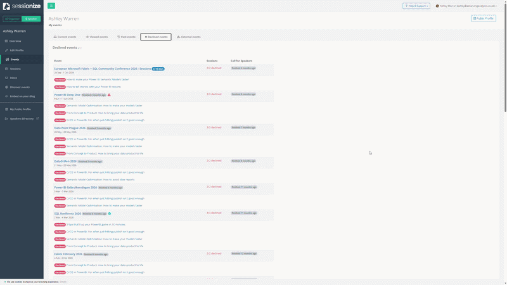Open the Data Point Prague 2026 event
The width and height of the screenshot is (507, 285).
pos(70,129)
